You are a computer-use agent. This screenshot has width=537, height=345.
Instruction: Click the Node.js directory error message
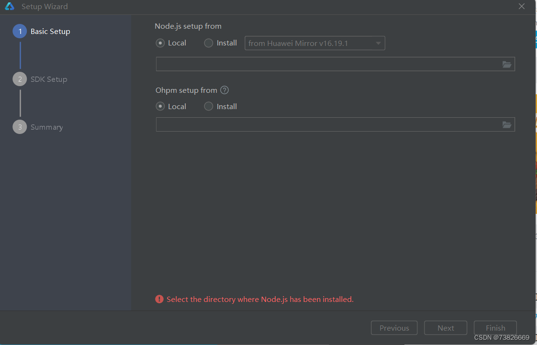(260, 300)
